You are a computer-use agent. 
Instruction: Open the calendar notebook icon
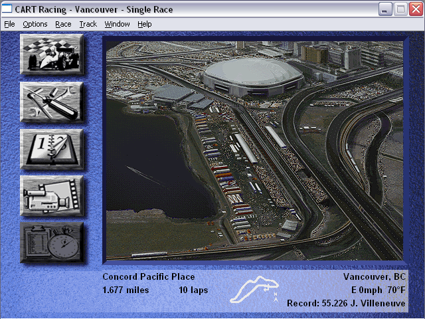tap(52, 149)
